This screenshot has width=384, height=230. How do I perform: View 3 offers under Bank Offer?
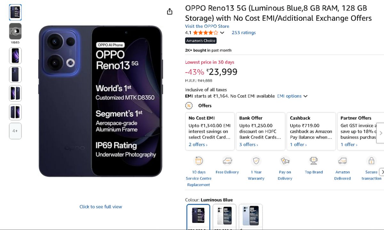tap(249, 145)
